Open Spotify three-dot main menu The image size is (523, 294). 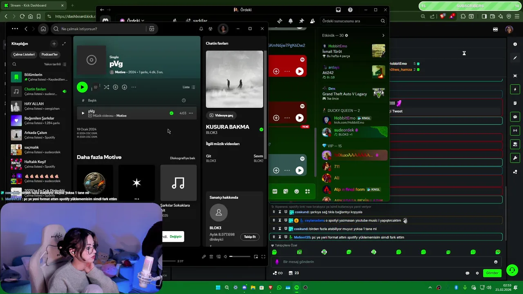point(15,29)
